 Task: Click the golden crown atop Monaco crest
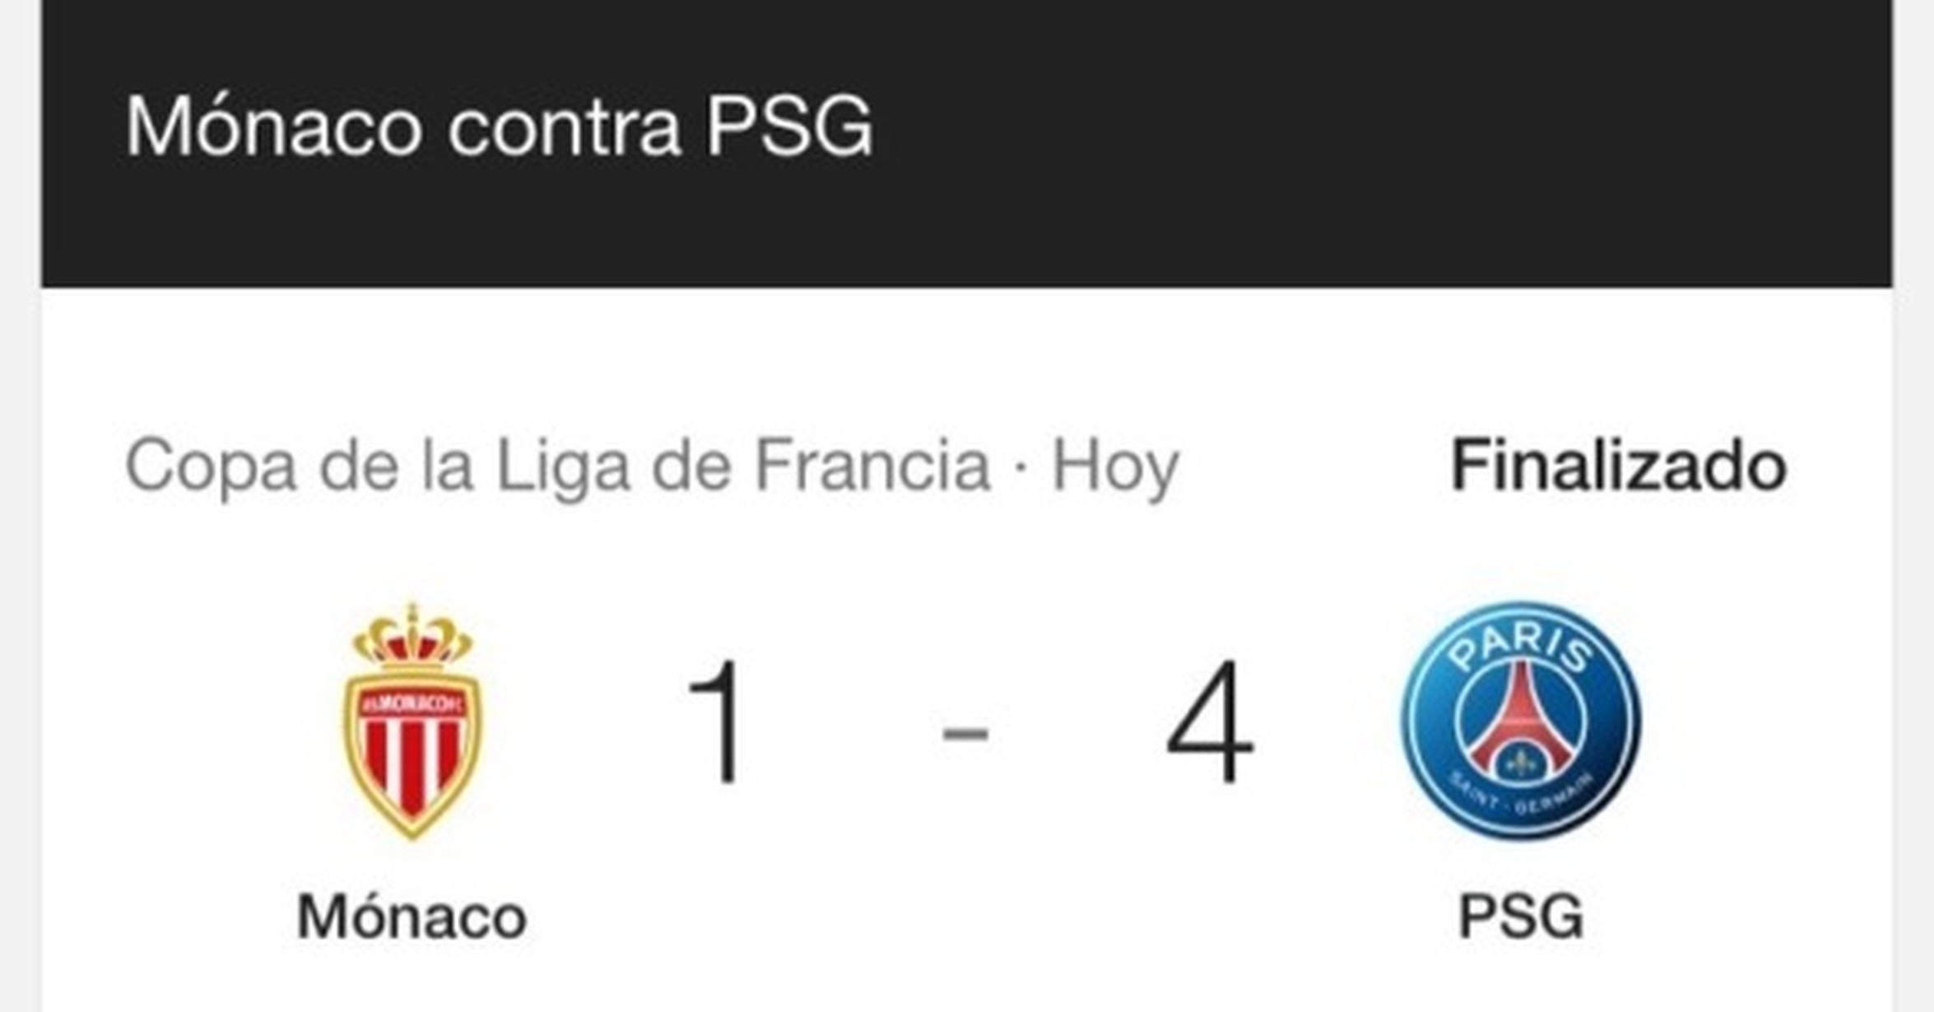411,635
